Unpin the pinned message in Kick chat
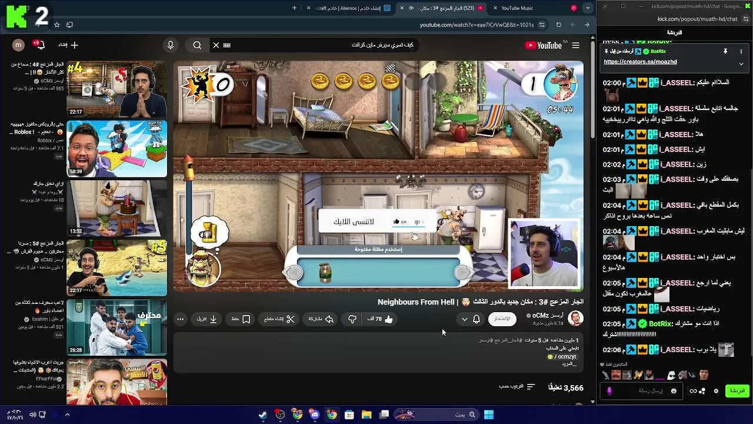The width and height of the screenshot is (753, 424). (x=725, y=52)
